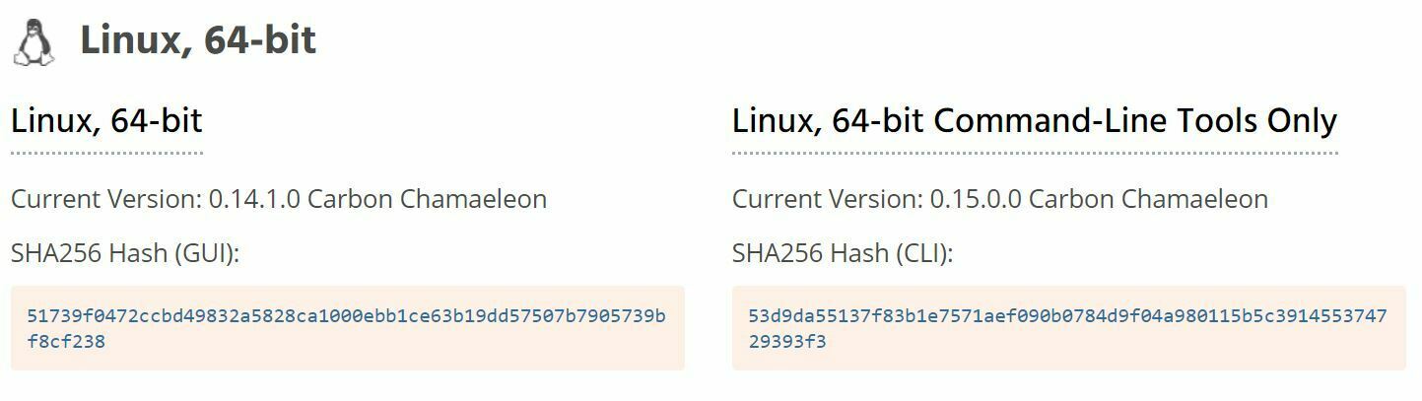1422x401 pixels.
Task: Click the GUI hash line starting with 51739f0472
Action: 346,316
